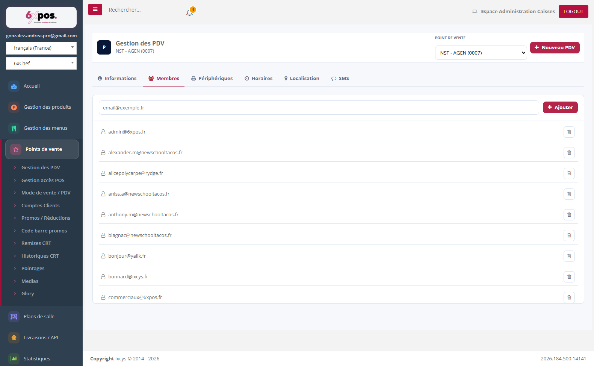Open Pointages submenu item
This screenshot has height=366, width=594.
[33, 269]
